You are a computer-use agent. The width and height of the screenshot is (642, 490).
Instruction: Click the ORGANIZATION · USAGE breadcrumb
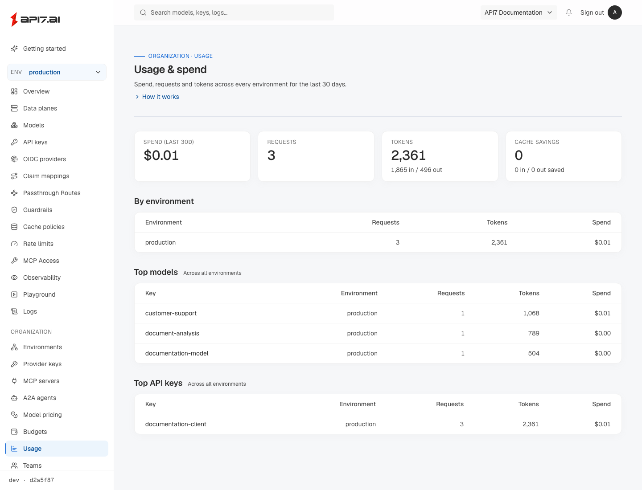click(181, 56)
